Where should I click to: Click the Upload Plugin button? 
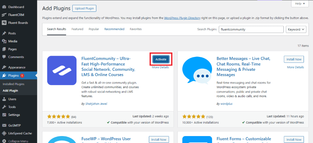[x=85, y=9]
